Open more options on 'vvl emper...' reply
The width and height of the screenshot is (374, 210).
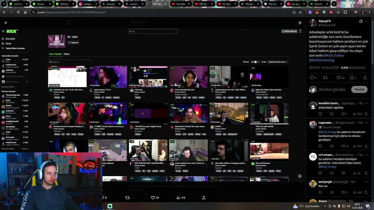(366, 155)
